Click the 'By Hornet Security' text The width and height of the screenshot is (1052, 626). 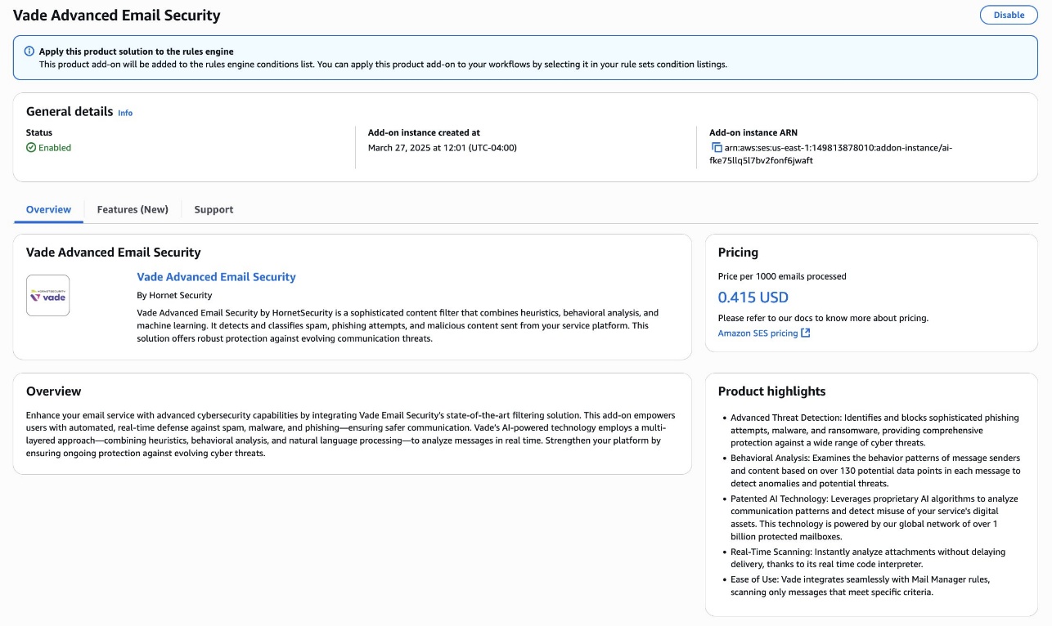click(x=174, y=295)
